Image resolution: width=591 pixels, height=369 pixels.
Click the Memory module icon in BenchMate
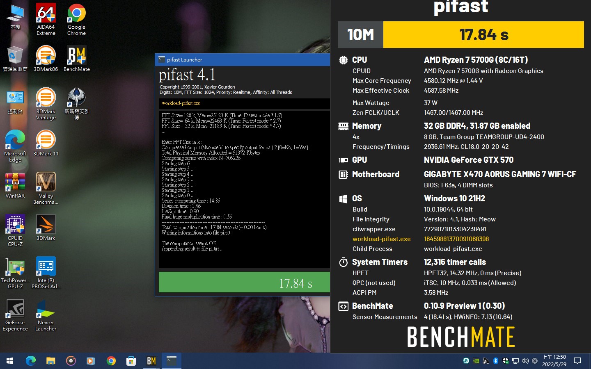click(x=344, y=126)
